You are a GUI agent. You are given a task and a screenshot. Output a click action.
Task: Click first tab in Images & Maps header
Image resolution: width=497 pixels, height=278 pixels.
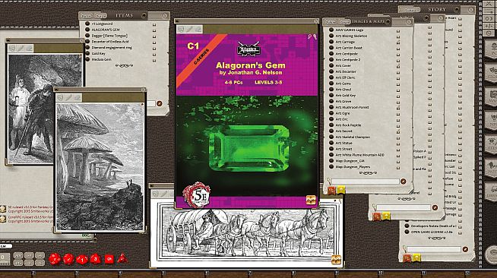pyautogui.click(x=331, y=21)
